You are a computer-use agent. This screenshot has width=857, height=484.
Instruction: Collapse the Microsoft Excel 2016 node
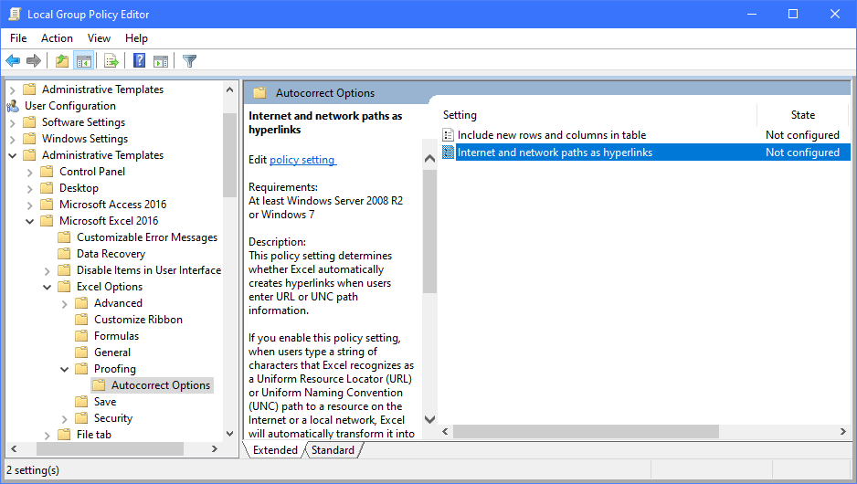pos(30,221)
